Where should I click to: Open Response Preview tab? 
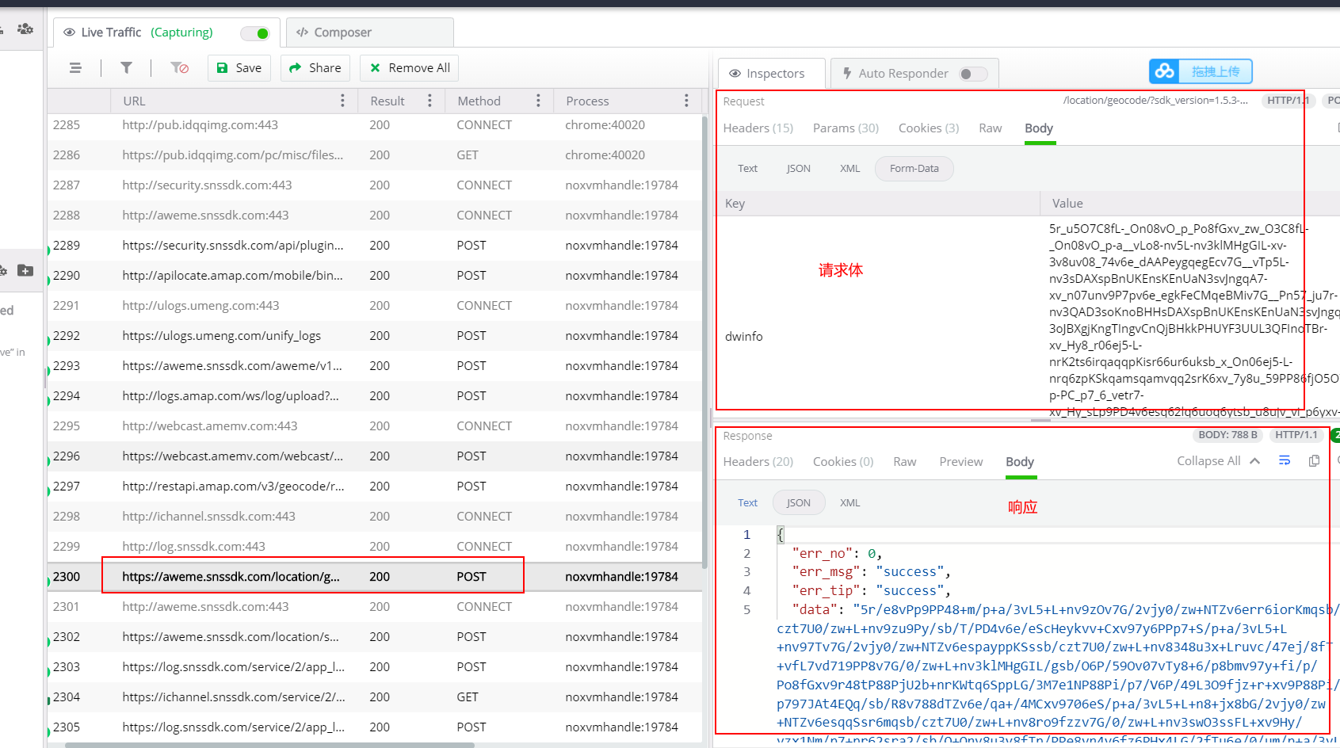click(x=960, y=461)
